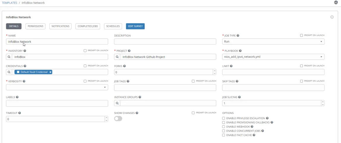Show help for Project field

(129, 51)
